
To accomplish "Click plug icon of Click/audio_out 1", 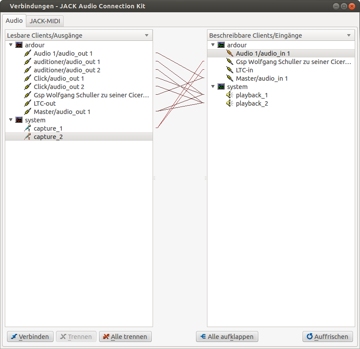I will point(28,78).
